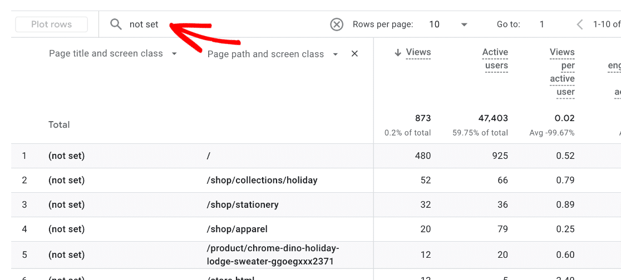Remove the Page path secondary dimension

point(354,54)
